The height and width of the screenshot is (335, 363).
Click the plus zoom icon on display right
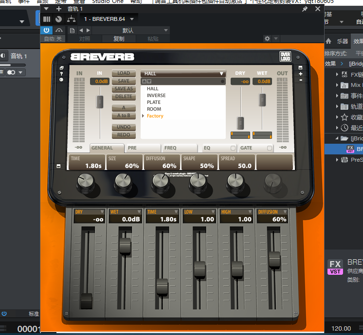click(301, 74)
